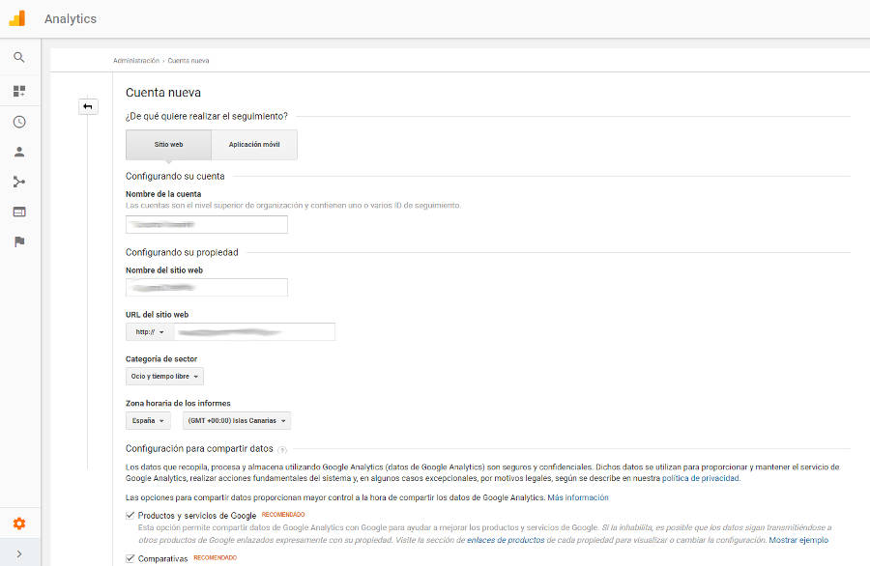Toggle the Comparativas checkbox

[130, 558]
